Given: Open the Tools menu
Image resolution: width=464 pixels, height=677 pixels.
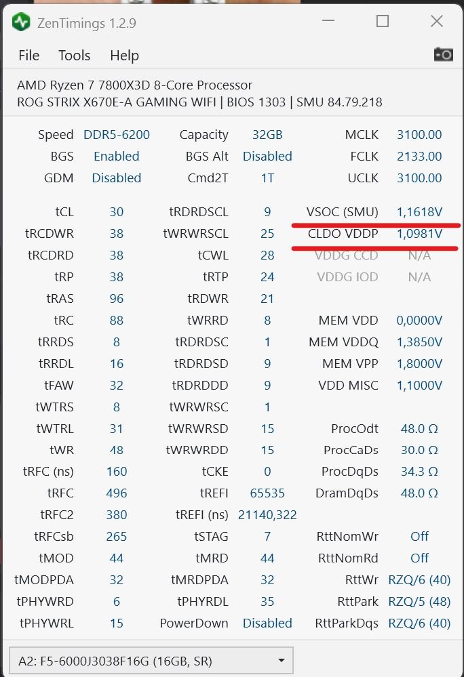Looking at the screenshot, I should 75,56.
